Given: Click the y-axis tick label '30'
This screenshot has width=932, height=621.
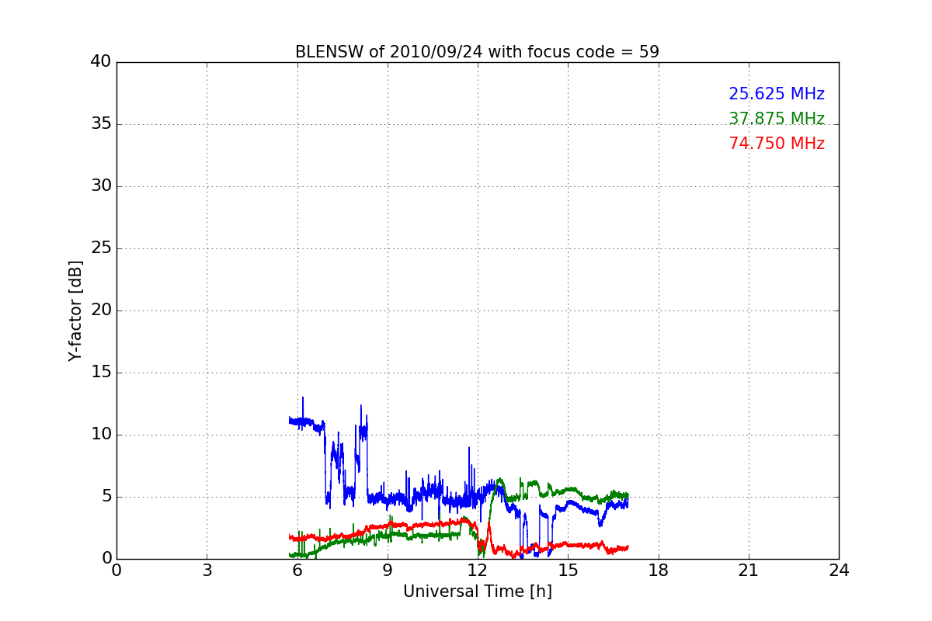Looking at the screenshot, I should 101,186.
